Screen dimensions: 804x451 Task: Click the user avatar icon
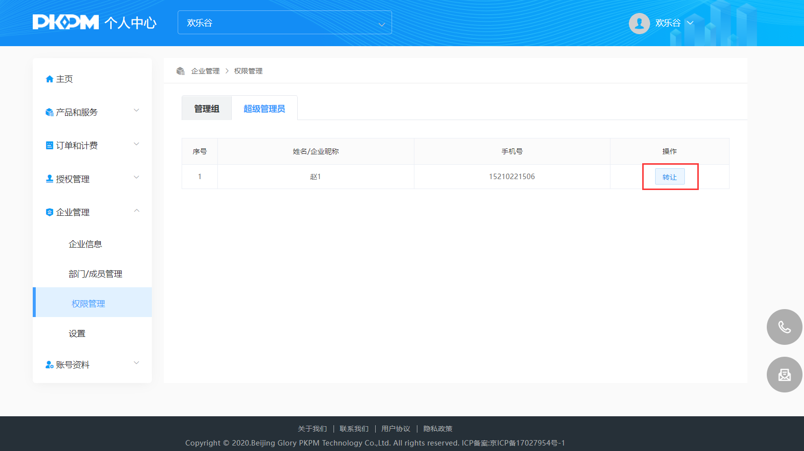pyautogui.click(x=639, y=23)
